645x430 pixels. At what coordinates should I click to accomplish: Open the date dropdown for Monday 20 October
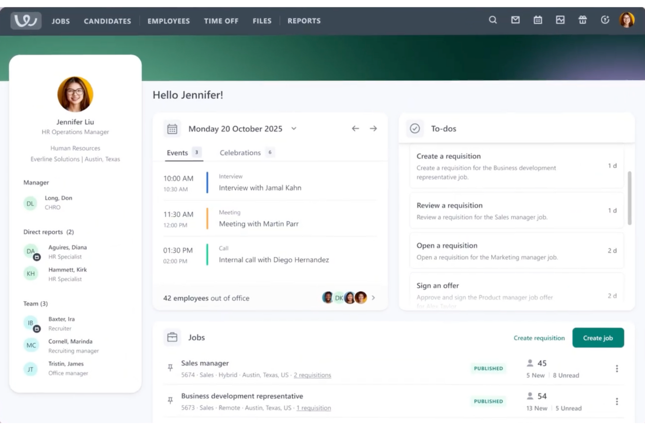(x=294, y=129)
